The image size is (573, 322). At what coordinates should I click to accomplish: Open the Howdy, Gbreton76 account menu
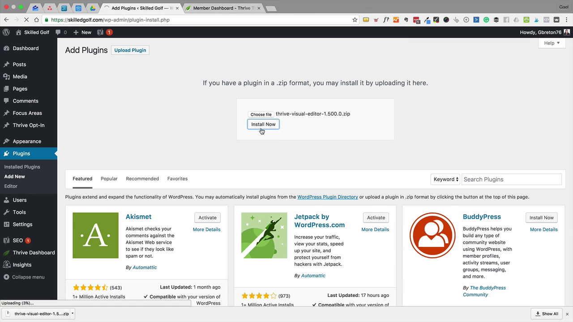(x=545, y=32)
